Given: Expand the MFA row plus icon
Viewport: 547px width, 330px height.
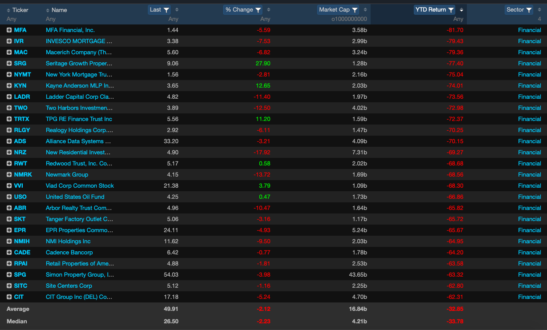Looking at the screenshot, I should (x=9, y=30).
